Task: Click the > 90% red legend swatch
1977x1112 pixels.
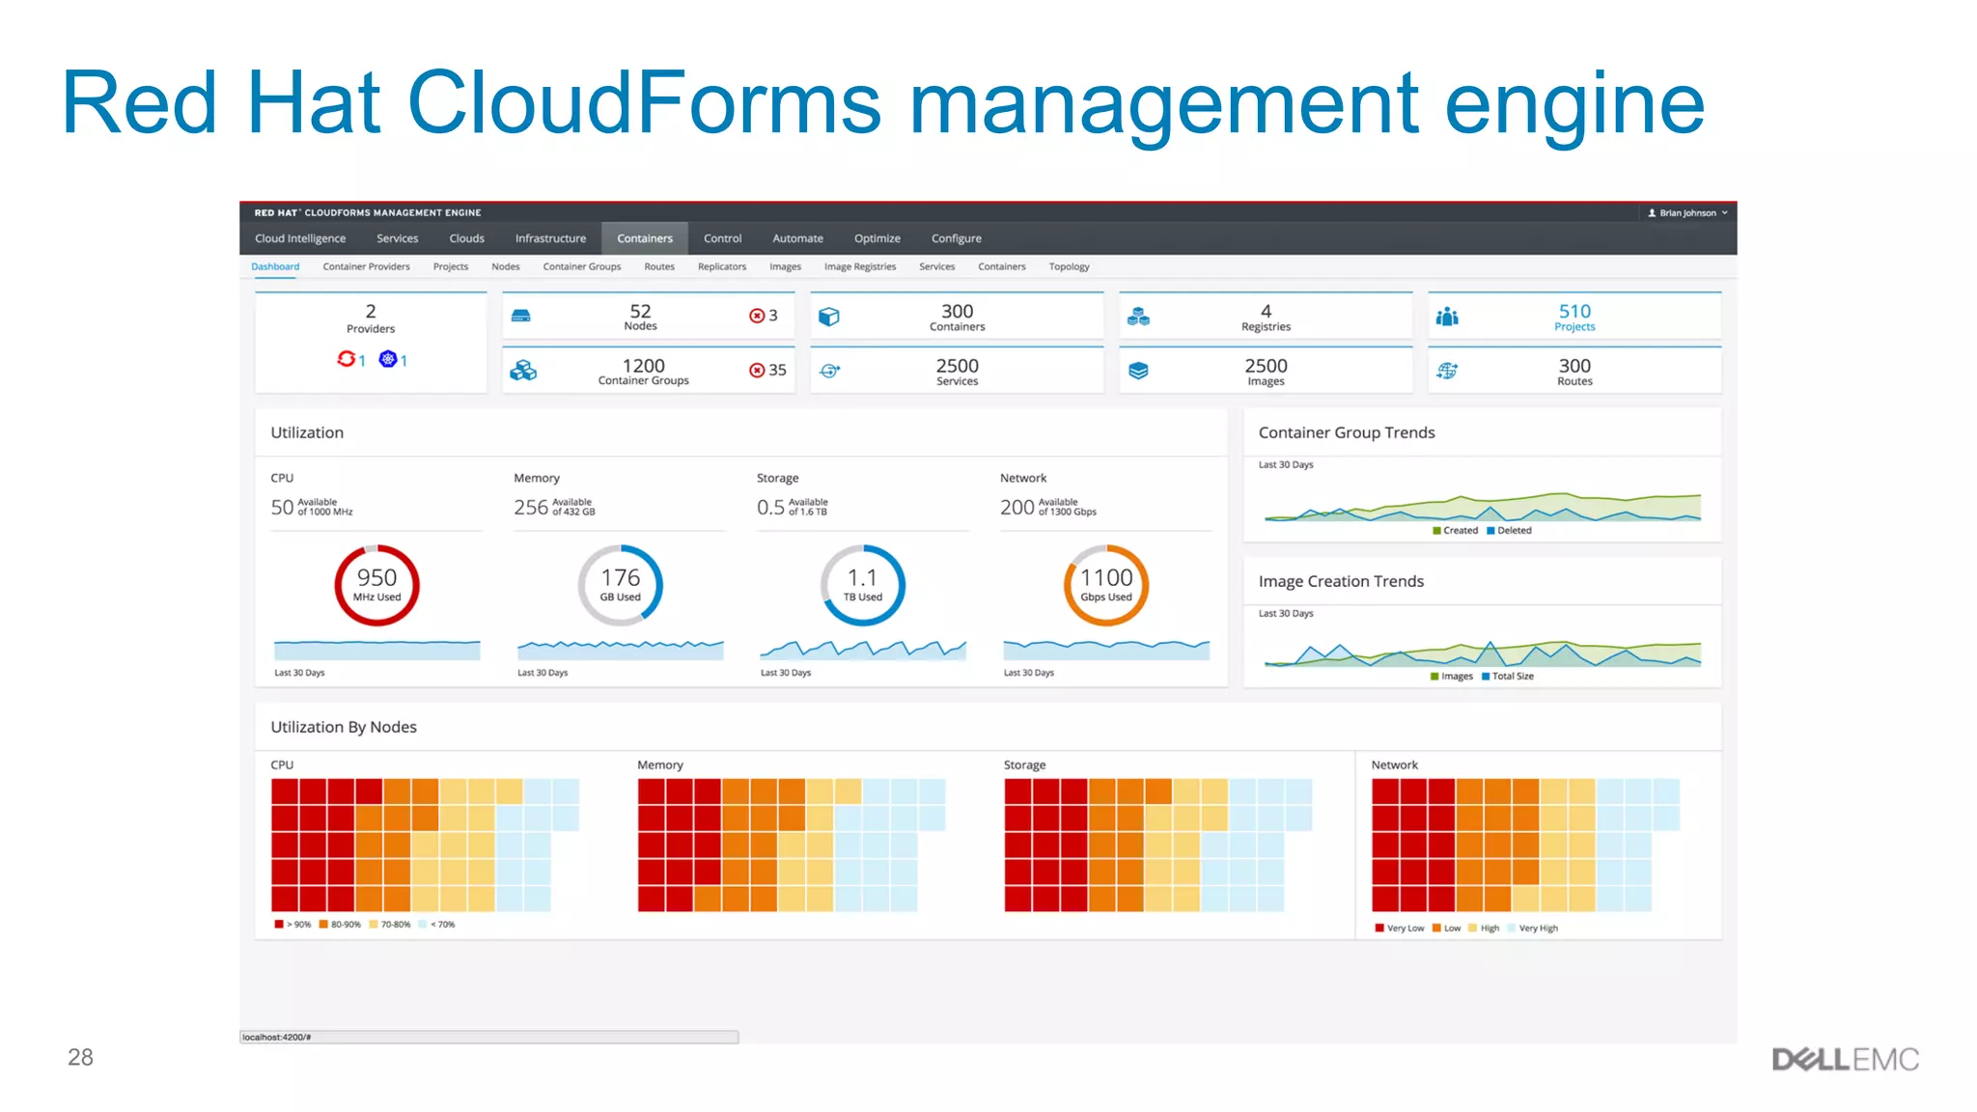Action: pos(279,925)
